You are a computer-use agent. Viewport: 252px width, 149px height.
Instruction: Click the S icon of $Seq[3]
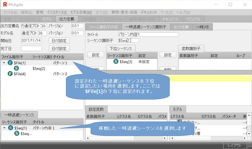[116, 61]
